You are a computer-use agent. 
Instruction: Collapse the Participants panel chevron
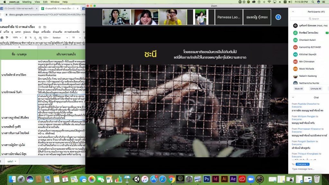(x=293, y=12)
